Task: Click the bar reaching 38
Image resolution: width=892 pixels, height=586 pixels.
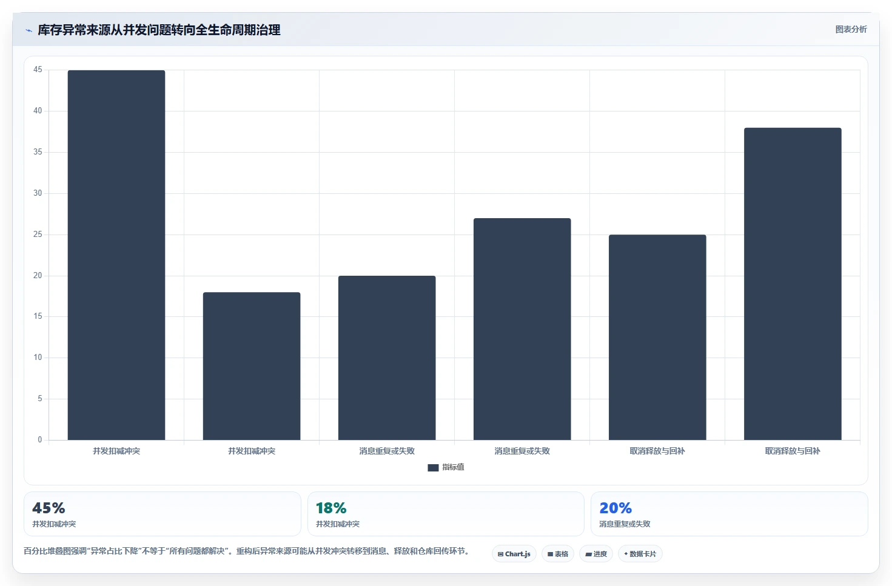Action: [793, 284]
